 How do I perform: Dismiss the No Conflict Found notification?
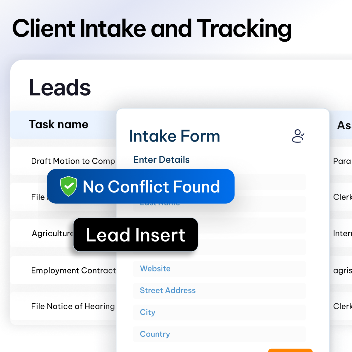(141, 187)
